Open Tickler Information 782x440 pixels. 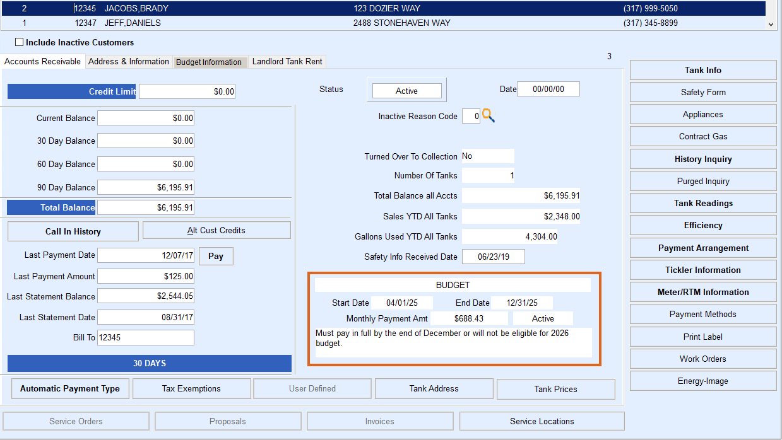pyautogui.click(x=703, y=270)
